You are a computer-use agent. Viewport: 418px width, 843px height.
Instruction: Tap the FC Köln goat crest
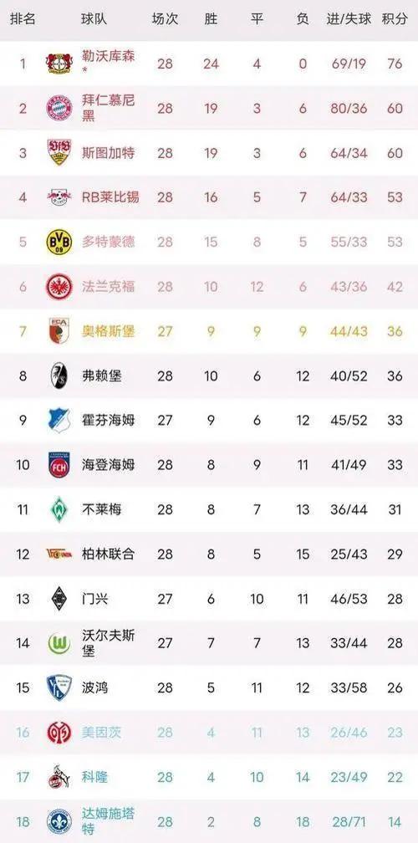[59, 776]
